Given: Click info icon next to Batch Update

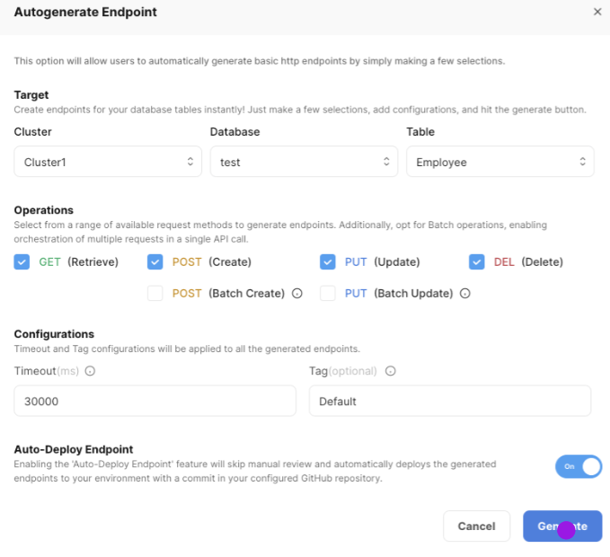Looking at the screenshot, I should pyautogui.click(x=465, y=293).
